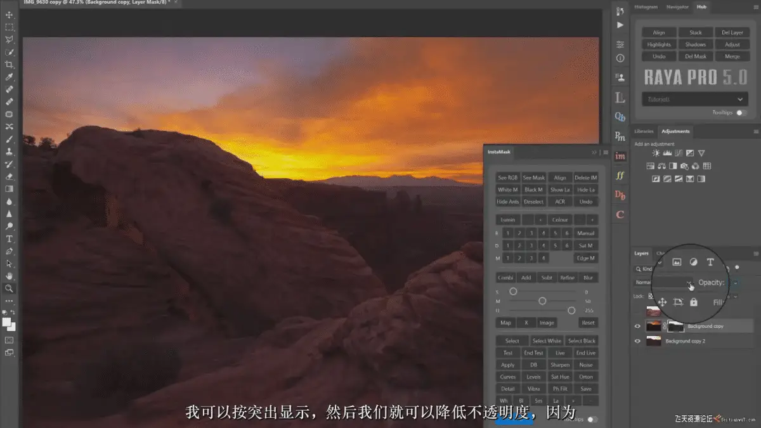Select the Crop tool
Screen dimensions: 761x428
click(x=9, y=65)
